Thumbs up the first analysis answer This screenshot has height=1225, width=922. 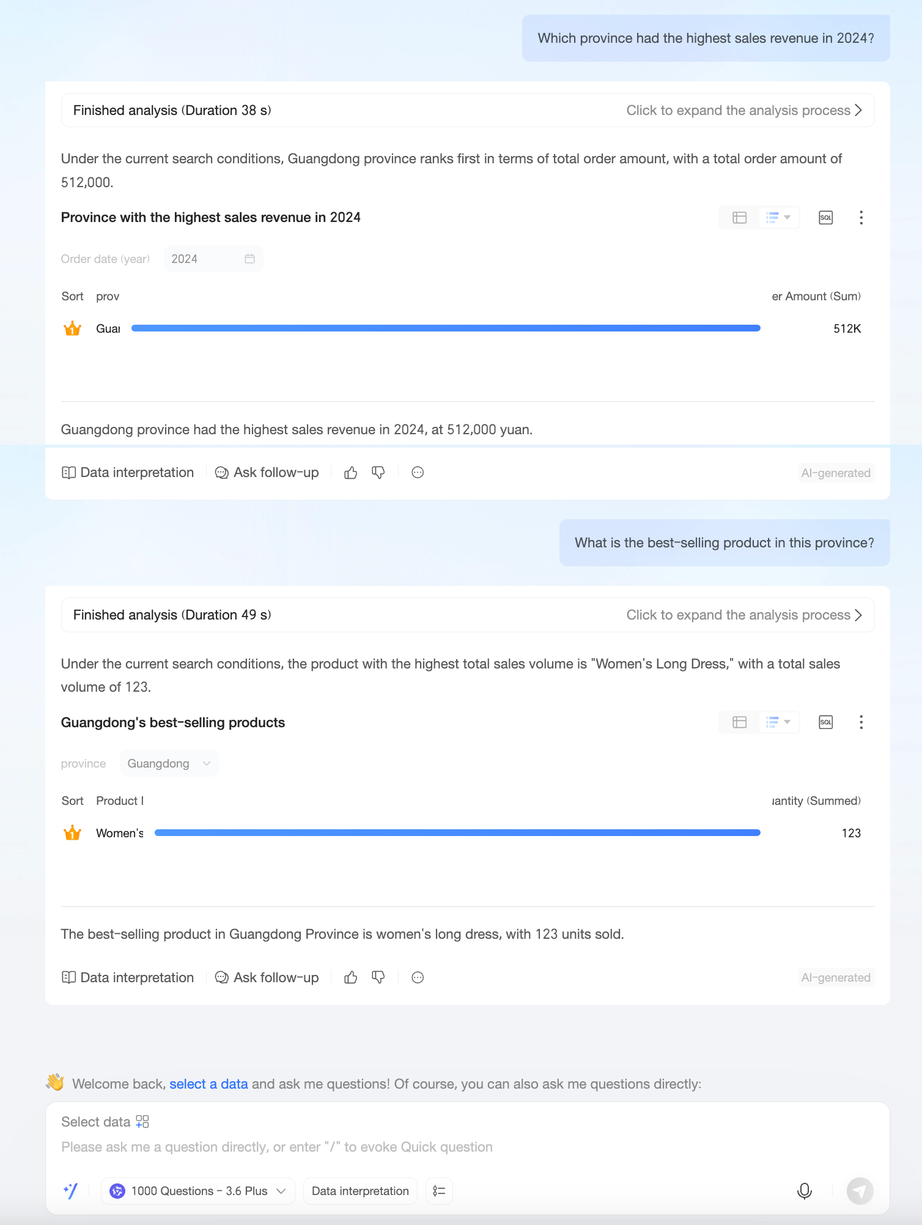click(x=350, y=473)
